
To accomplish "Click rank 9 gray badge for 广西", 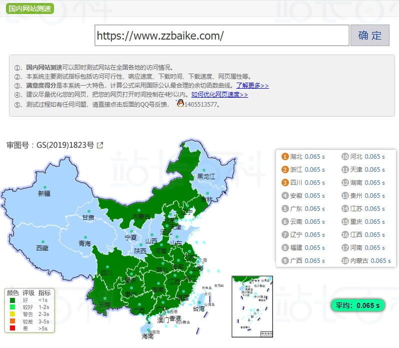I will point(284,260).
